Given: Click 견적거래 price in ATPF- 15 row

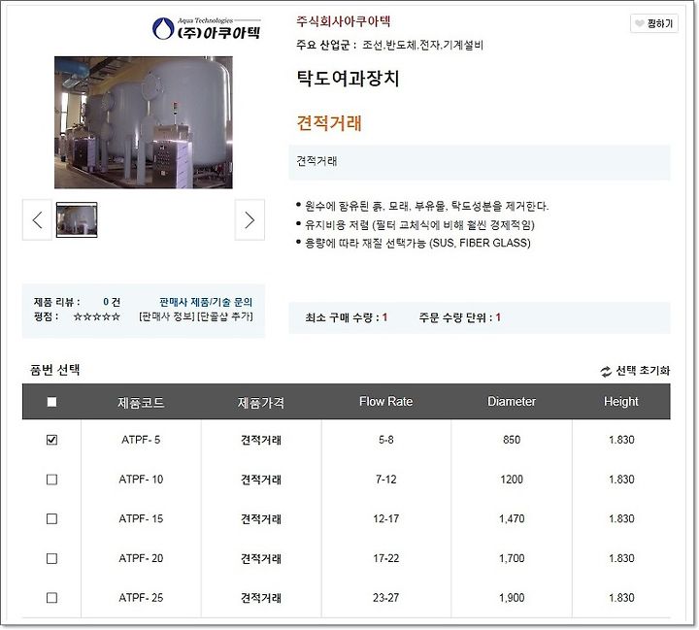Looking at the screenshot, I should 261,519.
